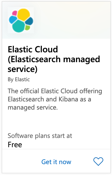
Task: Click the Elastic cluster logo tile
Action: pyautogui.click(x=21, y=20)
